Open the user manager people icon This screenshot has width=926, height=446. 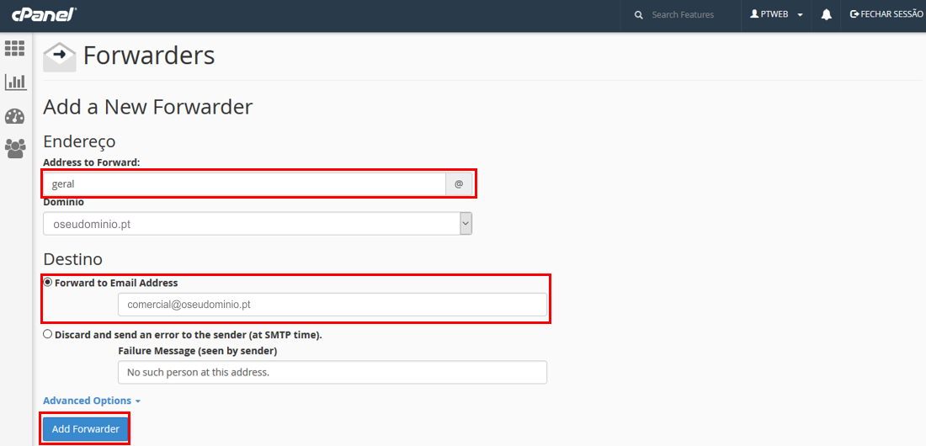click(15, 149)
